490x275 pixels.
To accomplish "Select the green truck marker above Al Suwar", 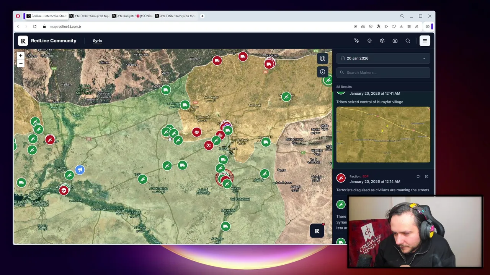I will point(225,226).
